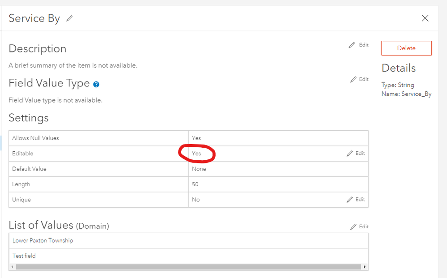Click the Edit link for List of Values
Viewport: 447px width, 278px height.
[x=364, y=227]
